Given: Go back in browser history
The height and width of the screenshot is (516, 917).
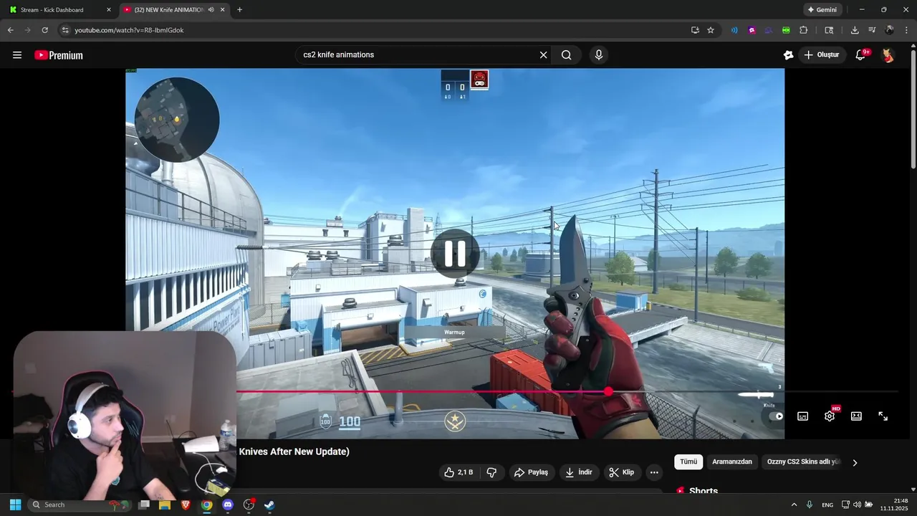Looking at the screenshot, I should [10, 30].
